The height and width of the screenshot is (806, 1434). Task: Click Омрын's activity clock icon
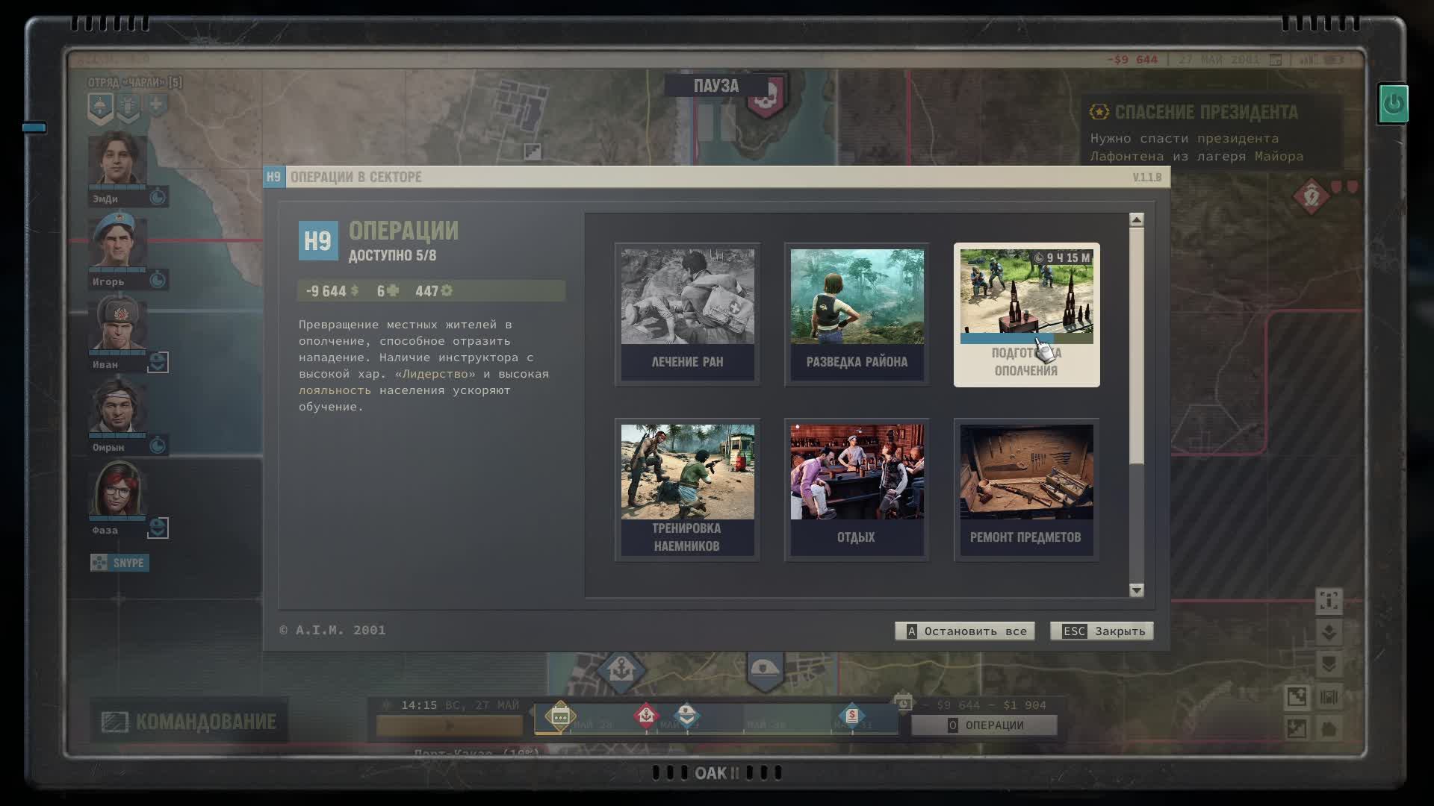coord(158,446)
